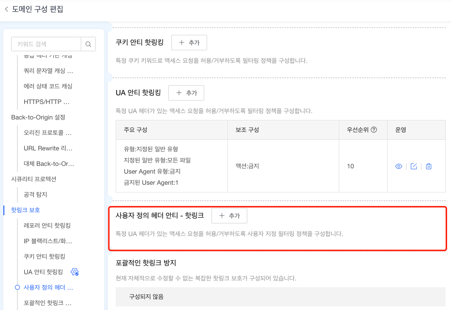Image resolution: width=451 pixels, height=310 pixels.
Task: Open 공격 탐지 in sidebar
Action: coord(35,194)
